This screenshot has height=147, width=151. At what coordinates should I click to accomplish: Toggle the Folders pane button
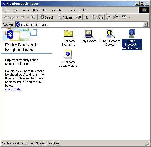click(x=65, y=17)
